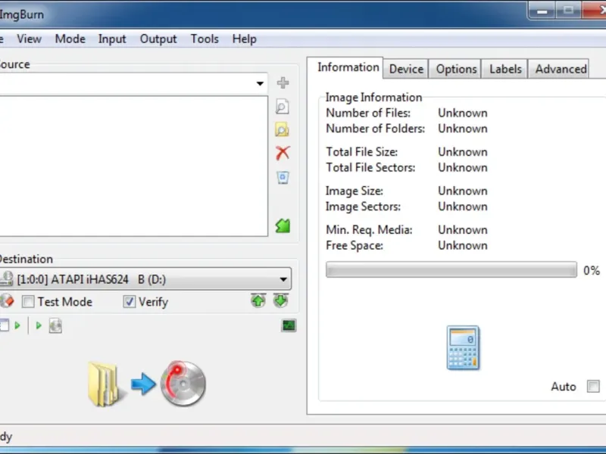The width and height of the screenshot is (606, 454).
Task: Click the Total File Sectors label
Action: coord(370,167)
